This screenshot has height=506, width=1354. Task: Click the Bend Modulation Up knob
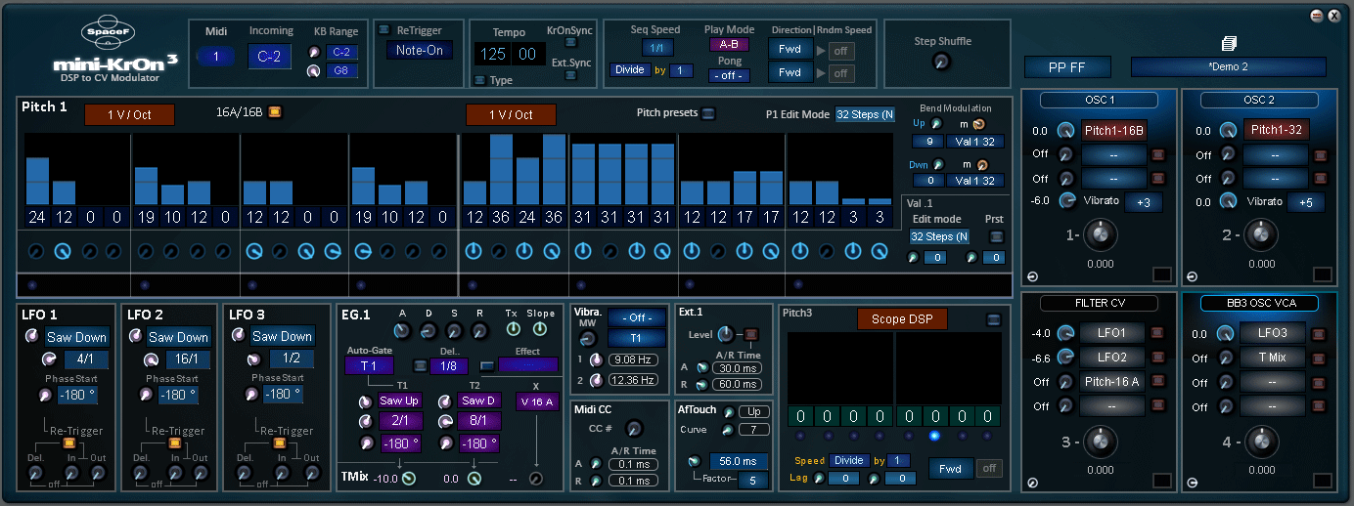tap(936, 124)
